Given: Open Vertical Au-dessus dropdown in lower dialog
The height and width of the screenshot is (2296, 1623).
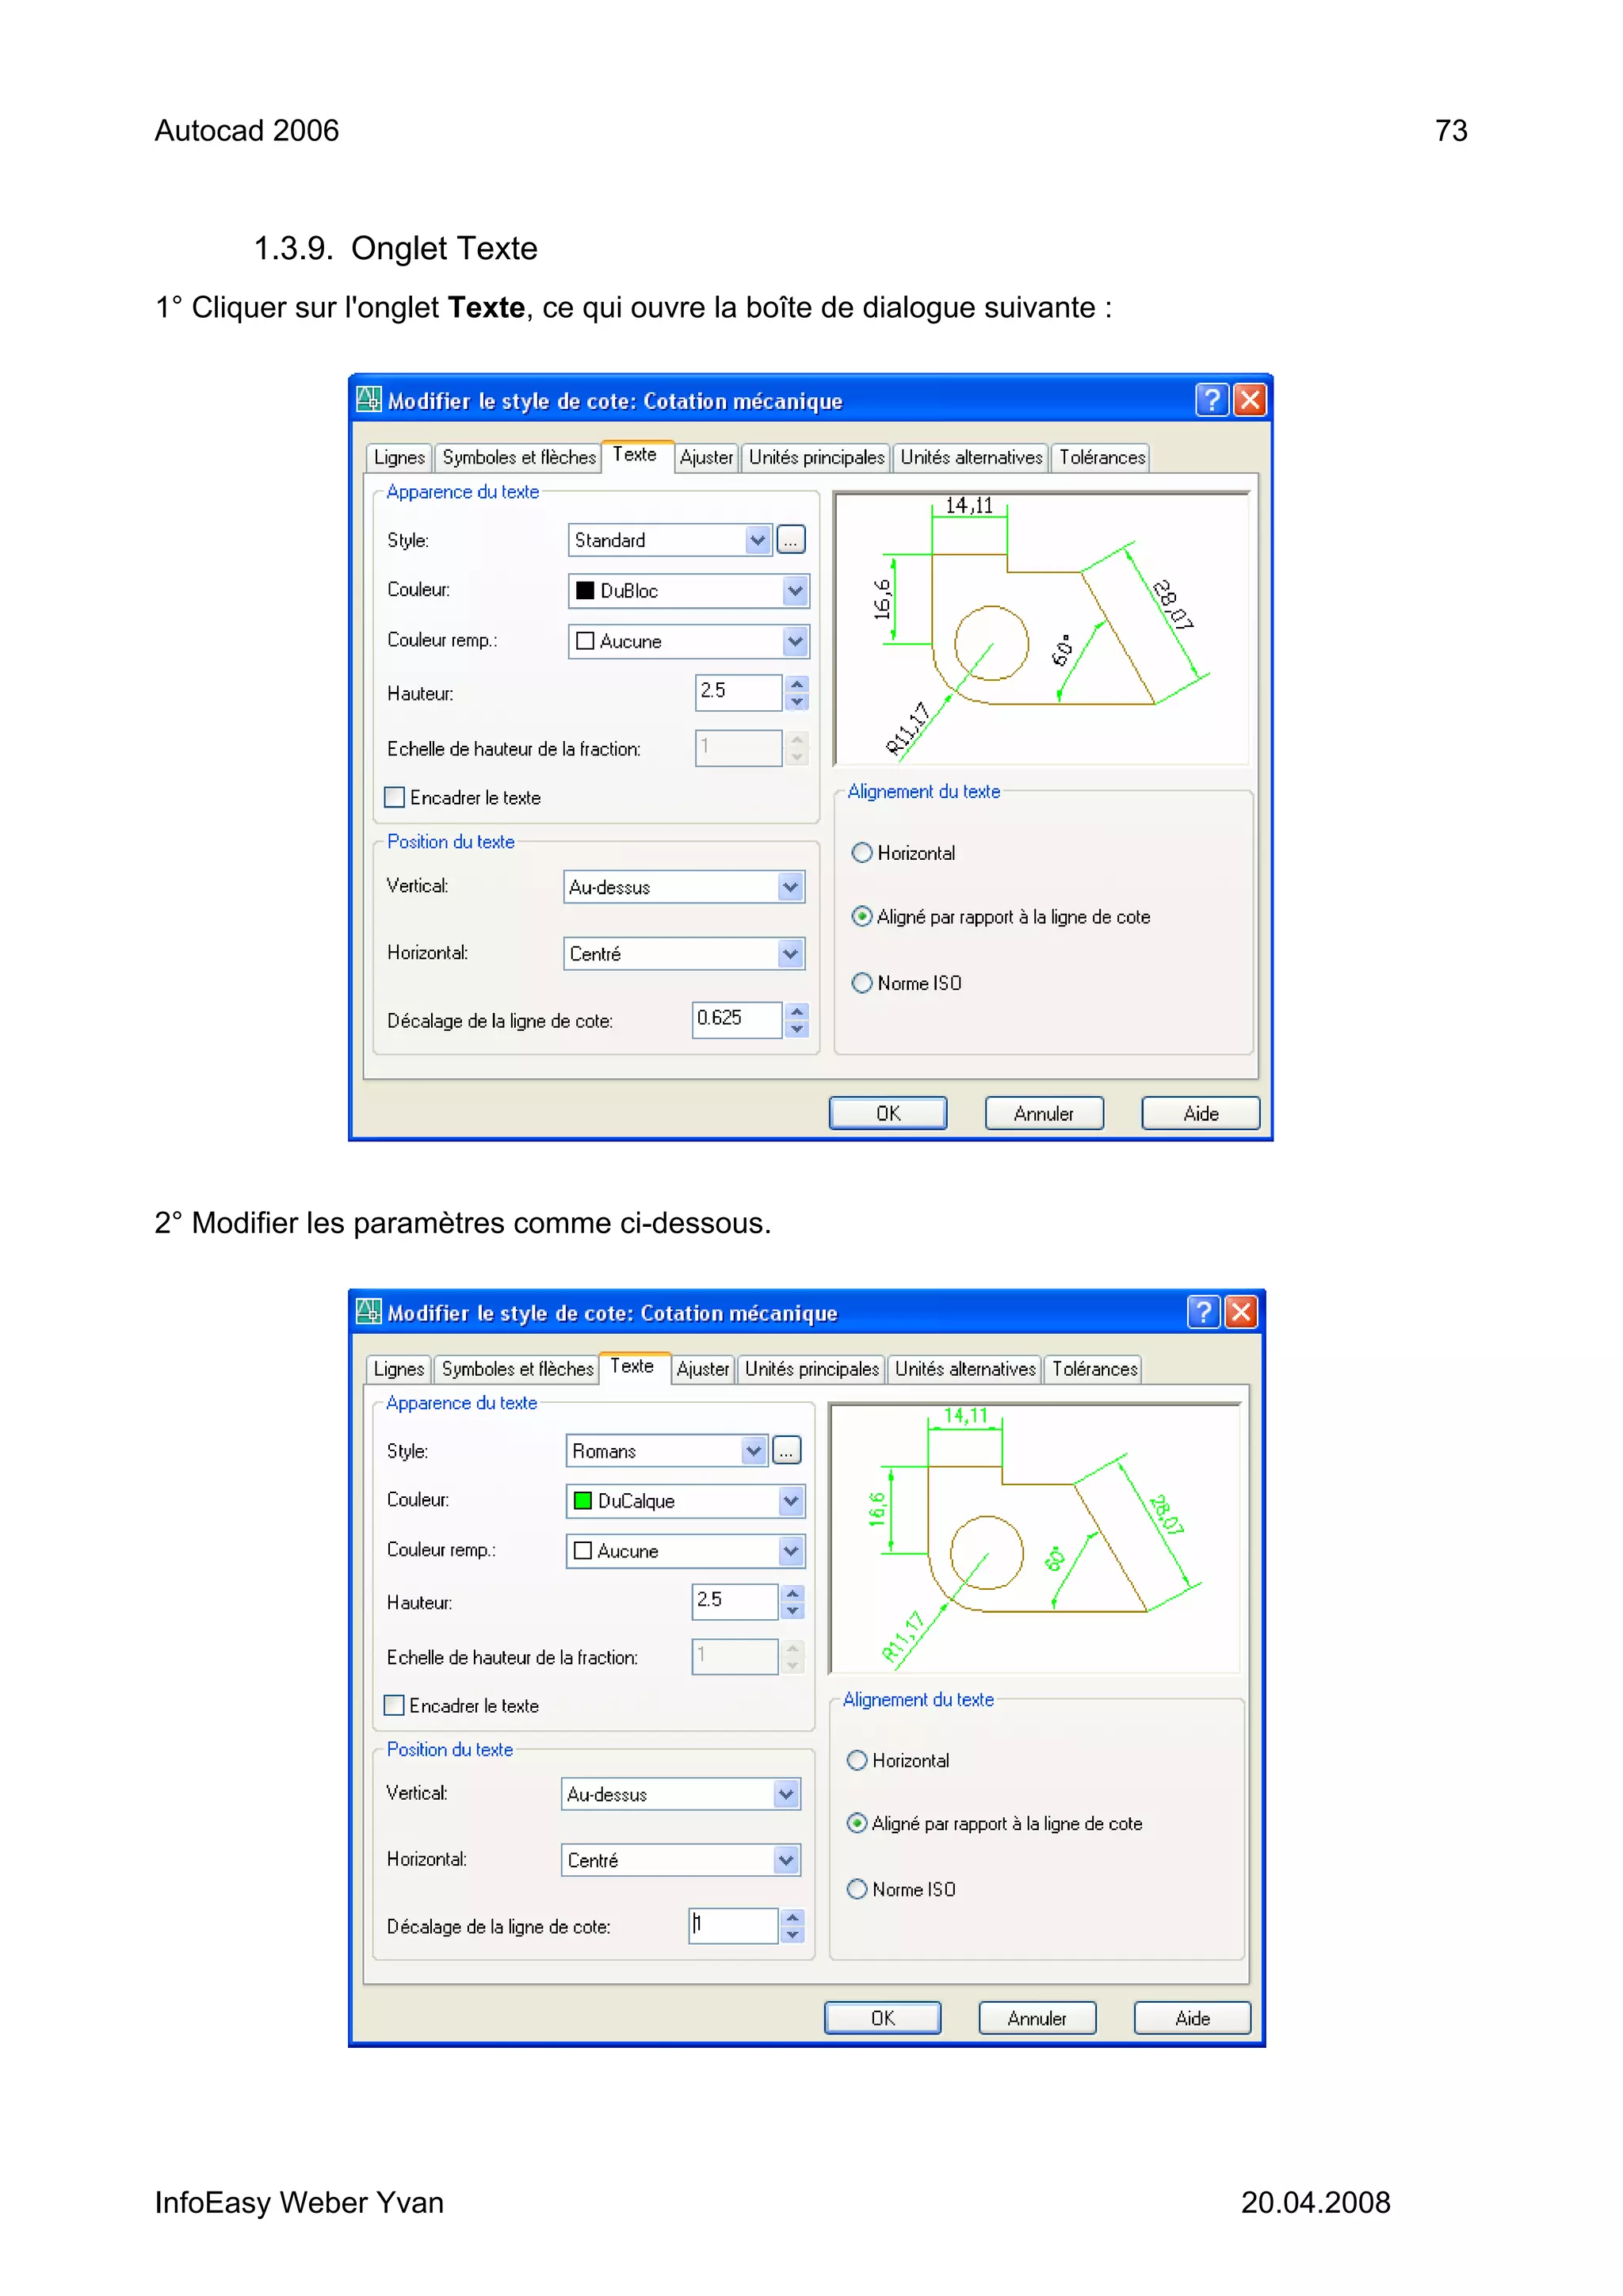Looking at the screenshot, I should click(x=681, y=1794).
